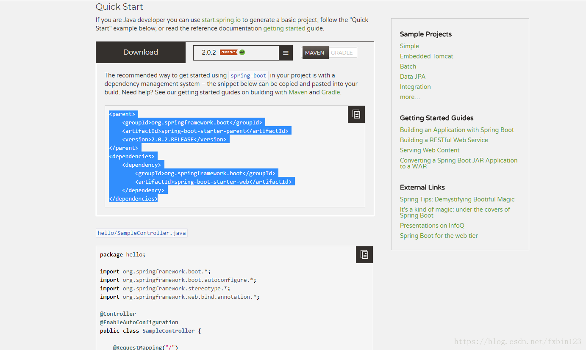Viewport: 586px width, 350px height.
Task: Click more… under Sample Projects
Action: [x=410, y=97]
